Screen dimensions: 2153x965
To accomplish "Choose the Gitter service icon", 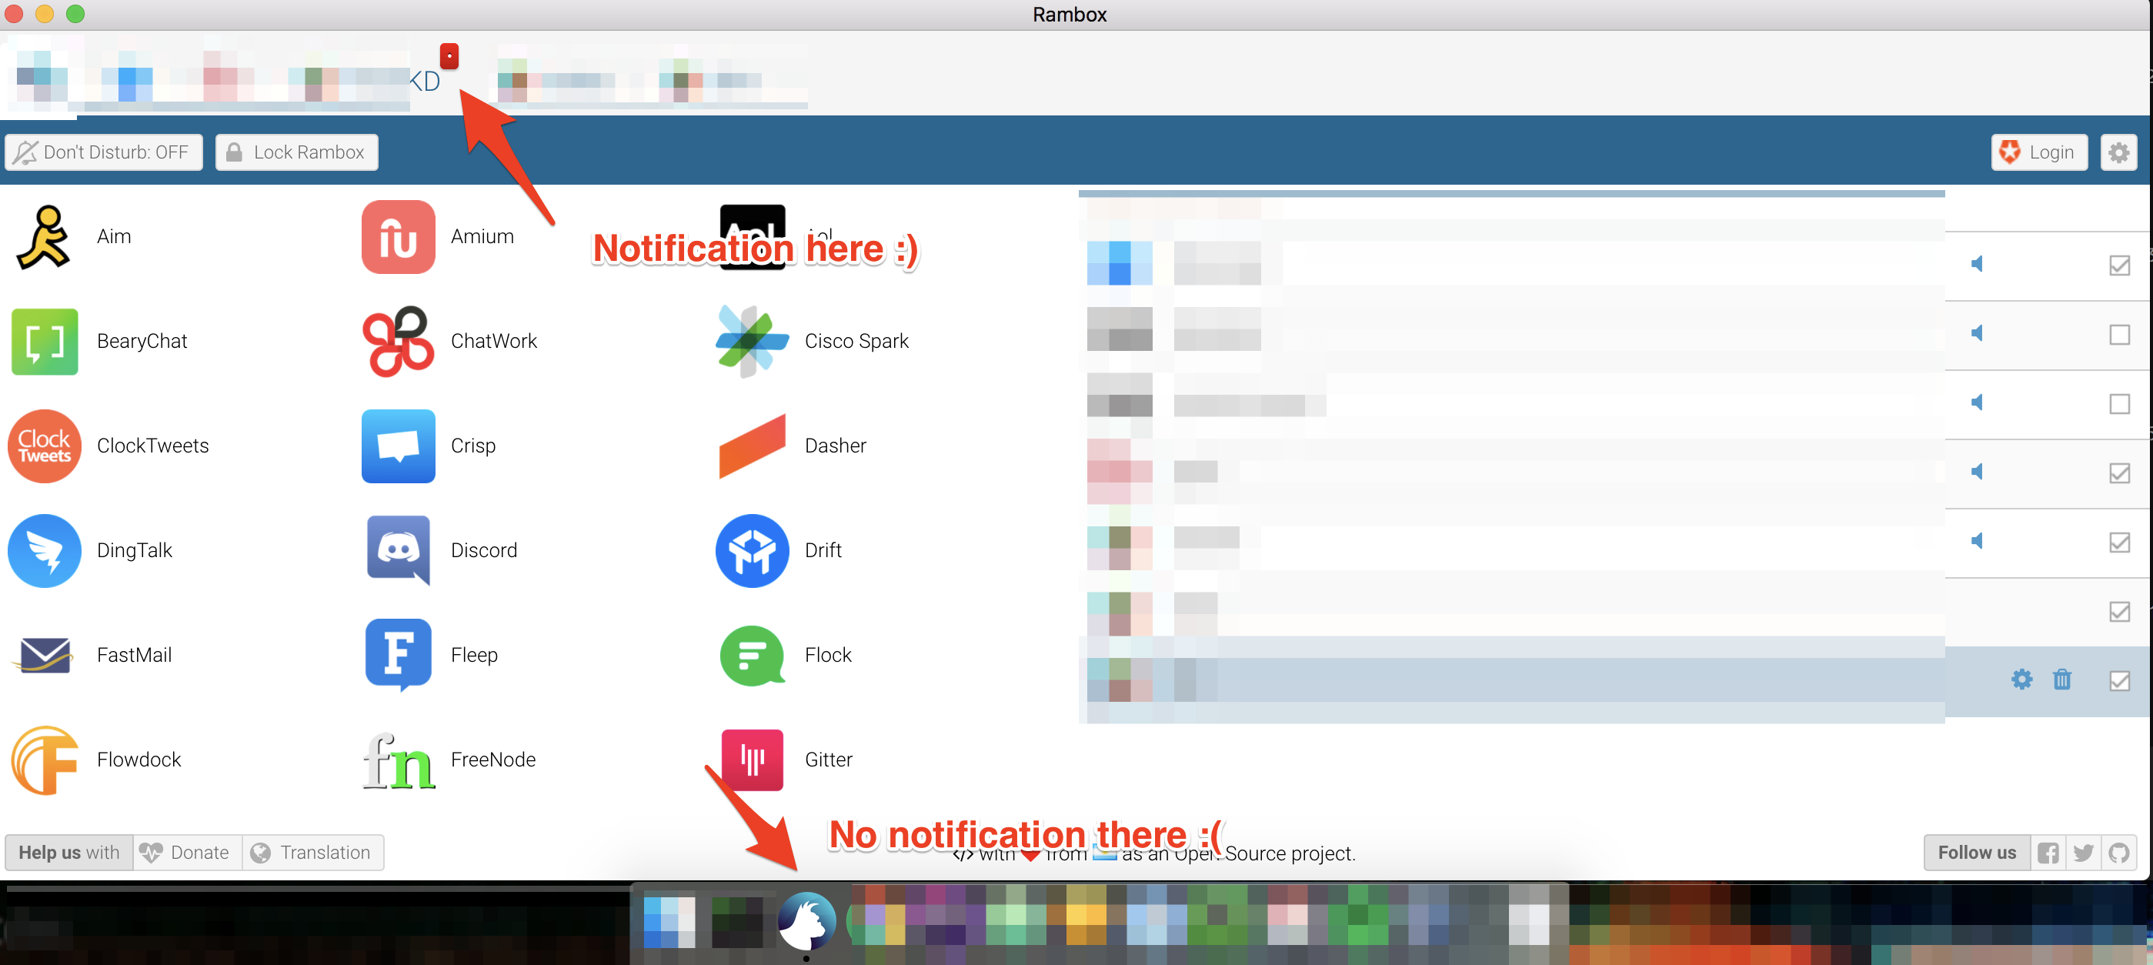I will pos(751,760).
